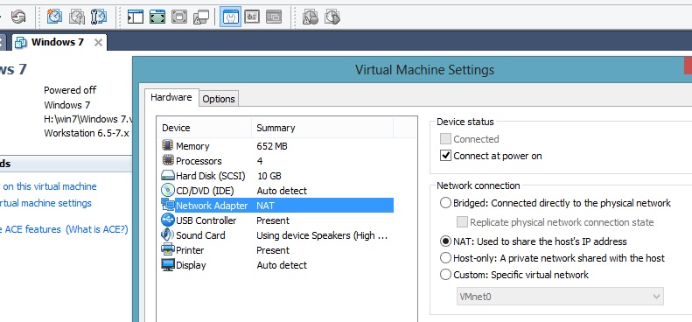
Task: Select Custom specific virtual network option
Action: click(446, 275)
